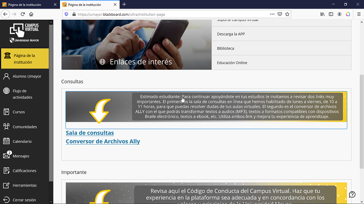
Task: Open Página de la institución sidebar item
Action: click(25, 59)
